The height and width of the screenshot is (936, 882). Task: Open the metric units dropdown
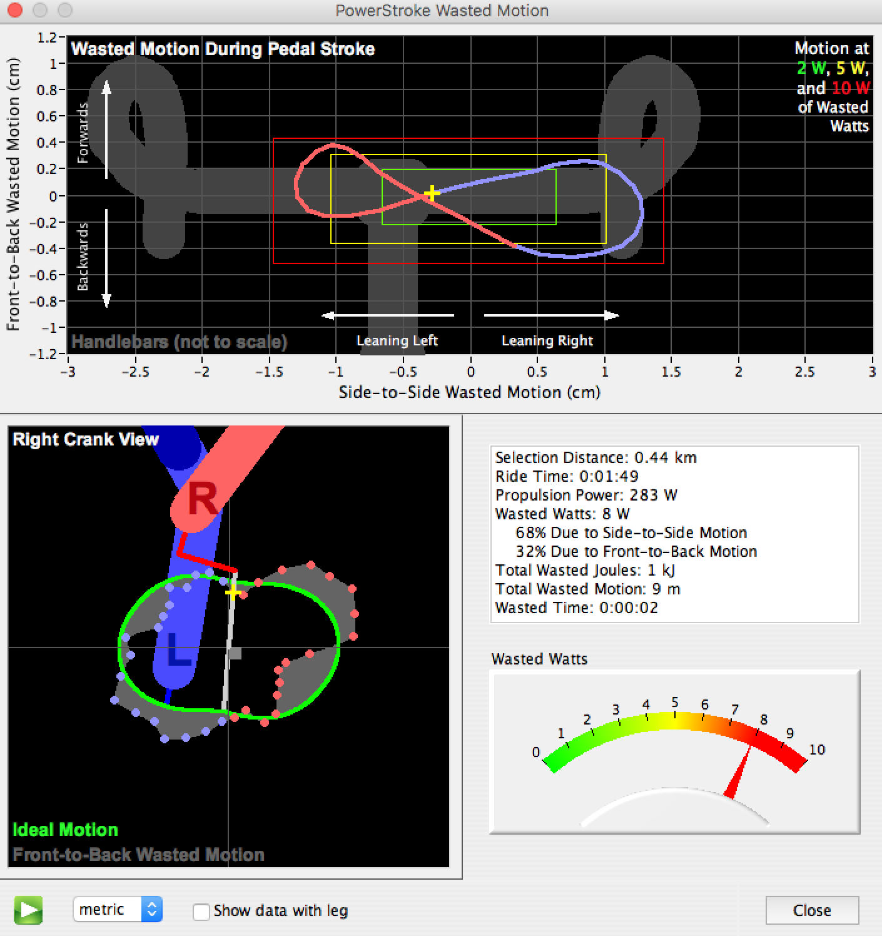[118, 909]
